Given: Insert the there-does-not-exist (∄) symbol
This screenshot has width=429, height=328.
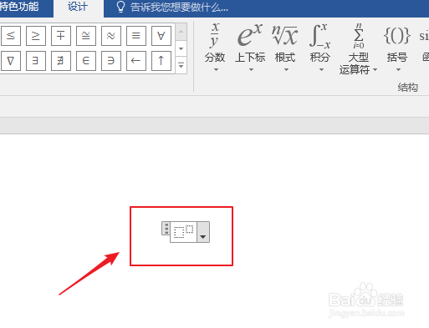Looking at the screenshot, I should pyautogui.click(x=61, y=61).
